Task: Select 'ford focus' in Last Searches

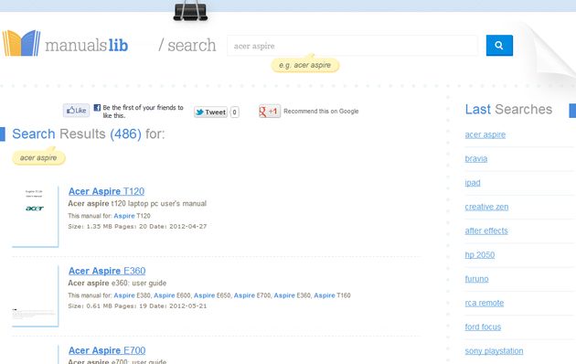Action: point(483,327)
